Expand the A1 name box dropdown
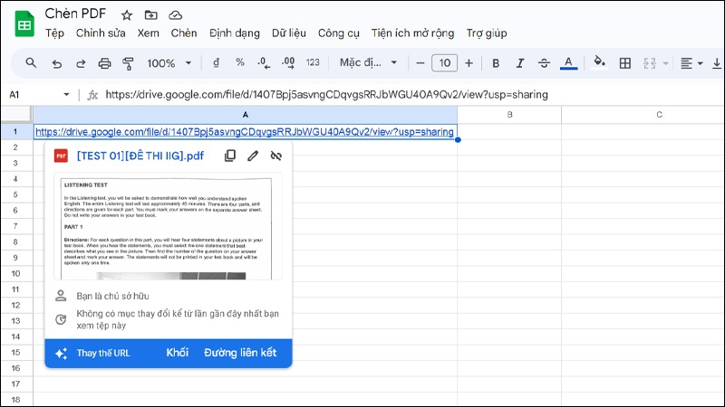The height and width of the screenshot is (407, 725). (x=66, y=95)
